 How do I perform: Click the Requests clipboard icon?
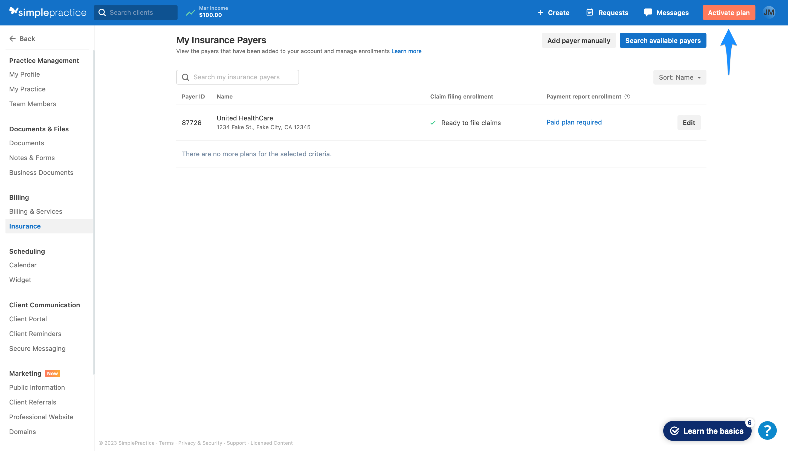tap(590, 12)
